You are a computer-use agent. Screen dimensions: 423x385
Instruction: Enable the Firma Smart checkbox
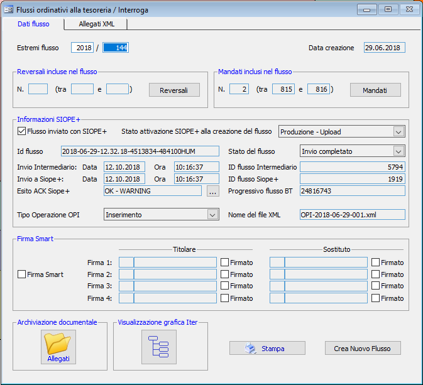21,274
